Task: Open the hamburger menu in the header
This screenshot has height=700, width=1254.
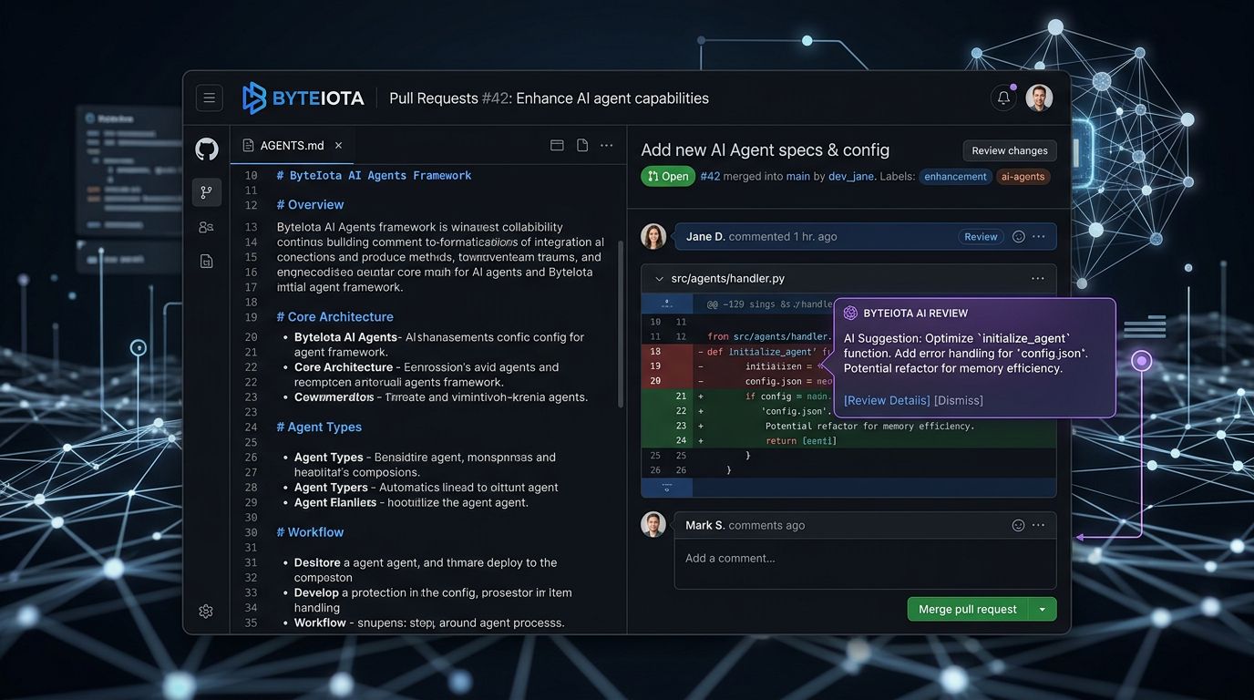Action: [x=209, y=98]
